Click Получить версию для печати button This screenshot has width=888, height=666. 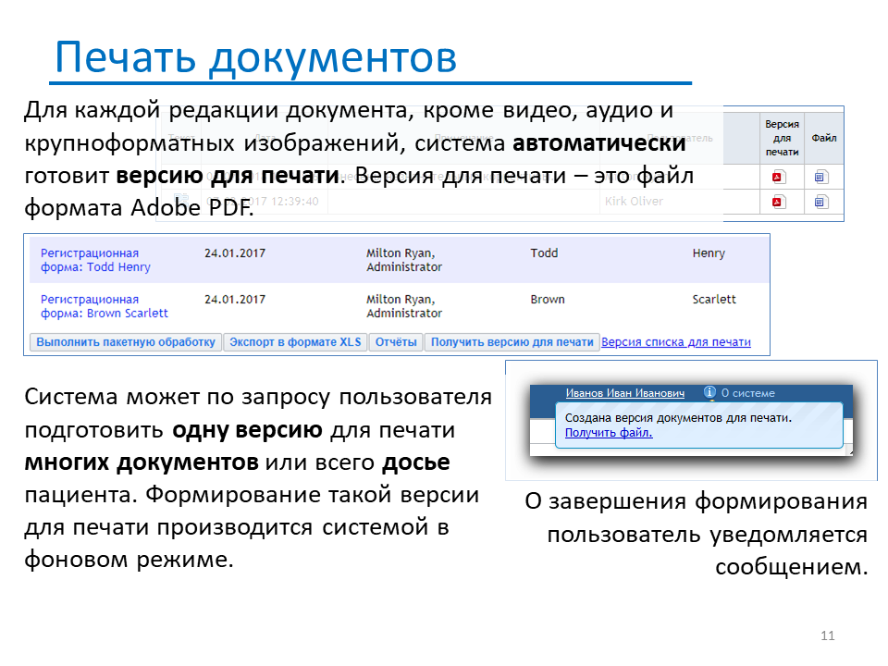point(512,342)
